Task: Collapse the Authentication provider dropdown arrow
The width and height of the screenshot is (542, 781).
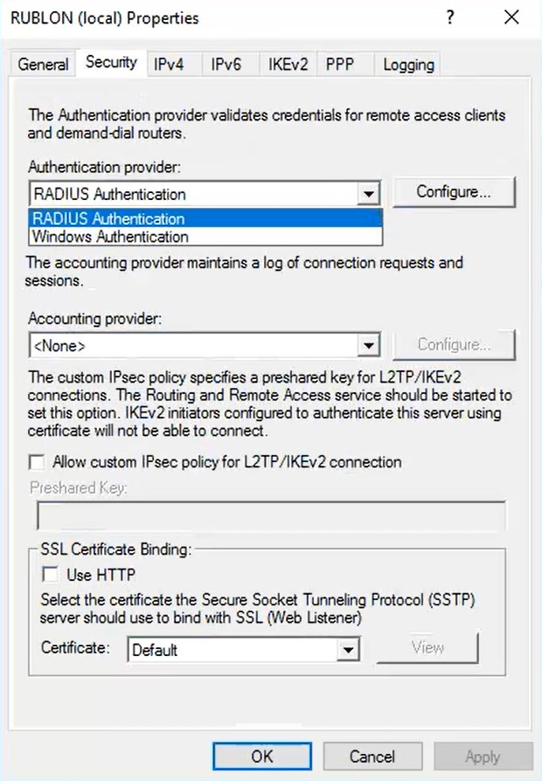Action: pos(370,194)
